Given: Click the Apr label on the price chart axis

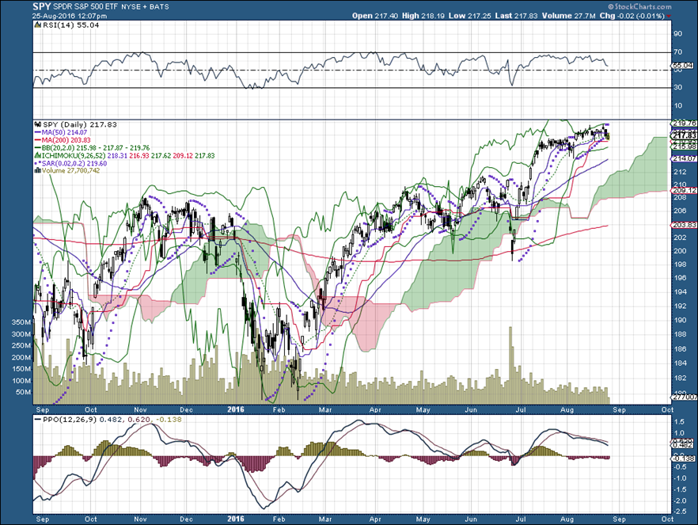Looking at the screenshot, I should click(376, 409).
